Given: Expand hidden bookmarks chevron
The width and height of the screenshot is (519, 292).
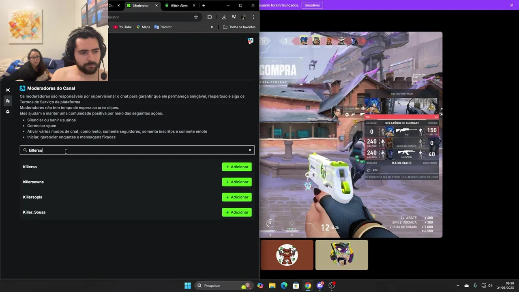Looking at the screenshot, I should click(x=212, y=27).
